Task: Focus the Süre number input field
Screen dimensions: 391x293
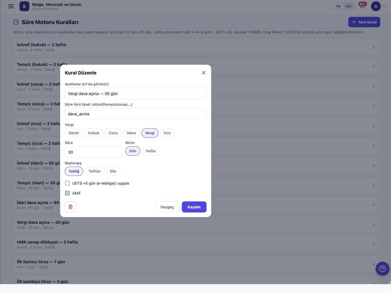Action: 93,152
